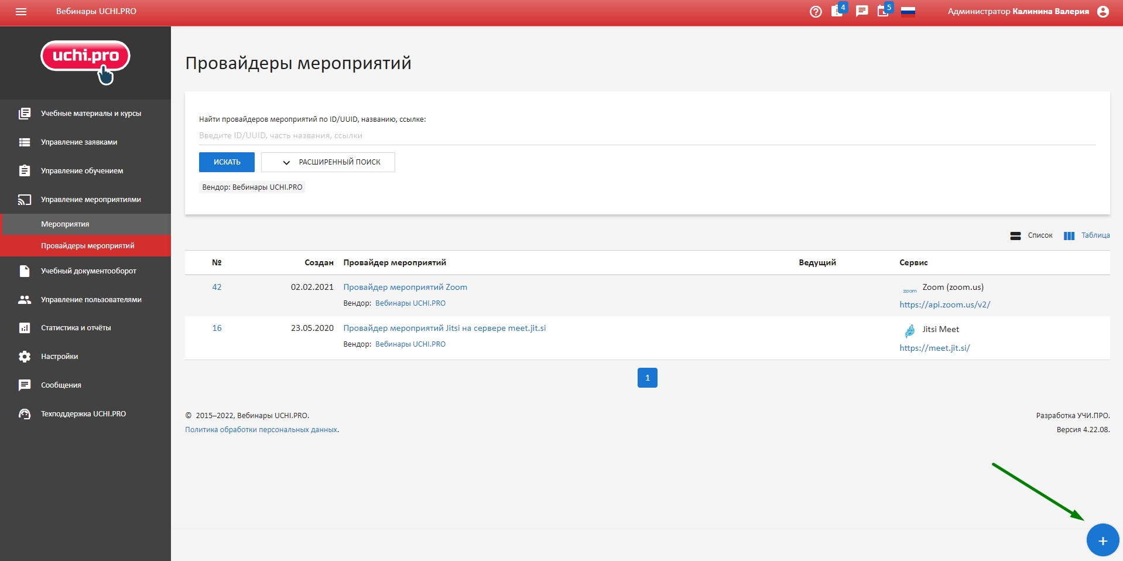Click the Вендор: Вебинары UCHI.PRO filter chip

pyautogui.click(x=252, y=187)
